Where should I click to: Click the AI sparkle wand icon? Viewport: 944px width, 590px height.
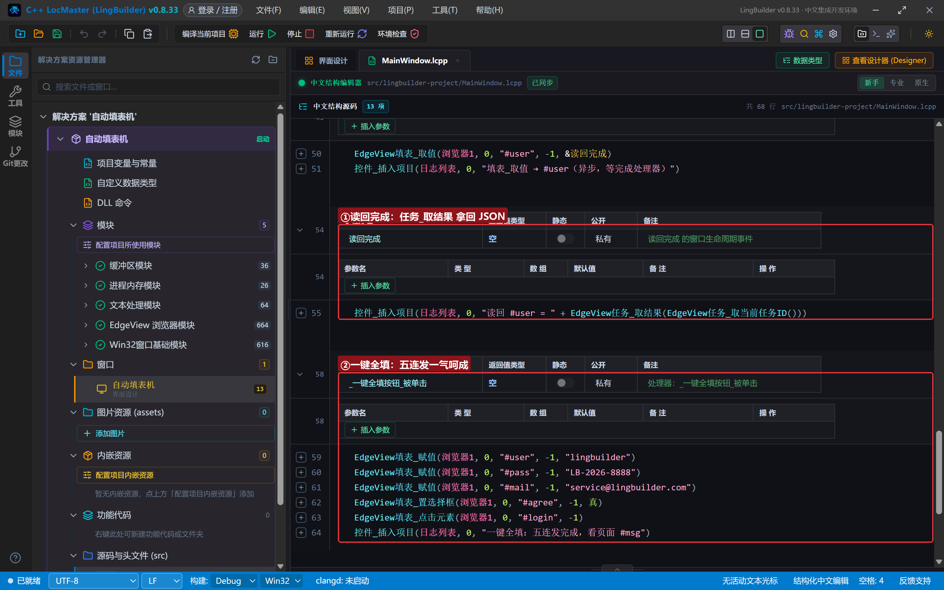[x=891, y=34]
